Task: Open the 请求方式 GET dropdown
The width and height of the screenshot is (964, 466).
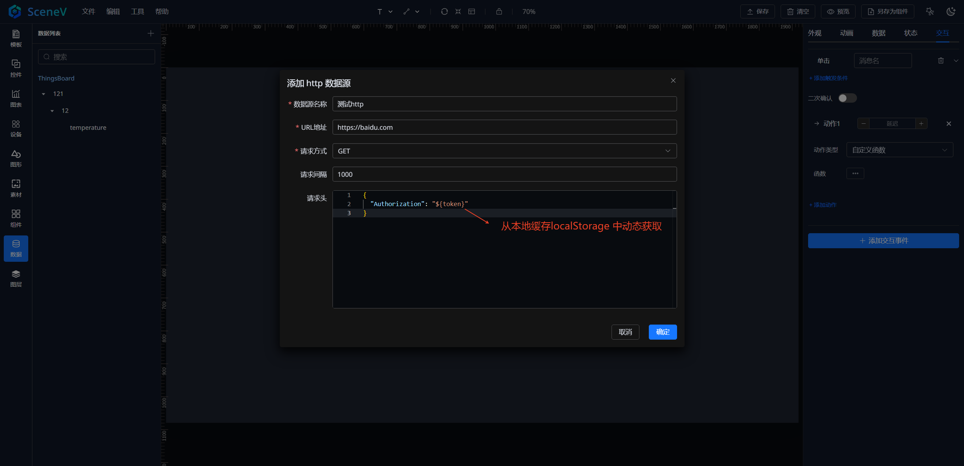Action: (x=504, y=151)
